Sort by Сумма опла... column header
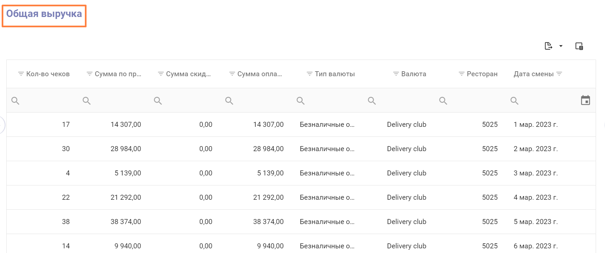The image size is (605, 253). click(260, 74)
